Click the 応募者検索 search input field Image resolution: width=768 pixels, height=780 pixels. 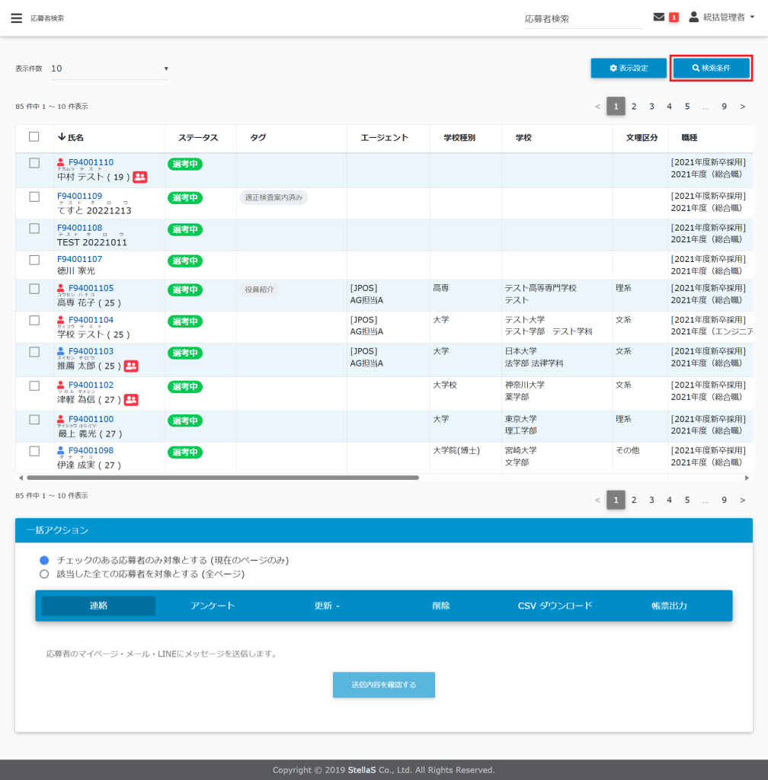click(x=583, y=19)
